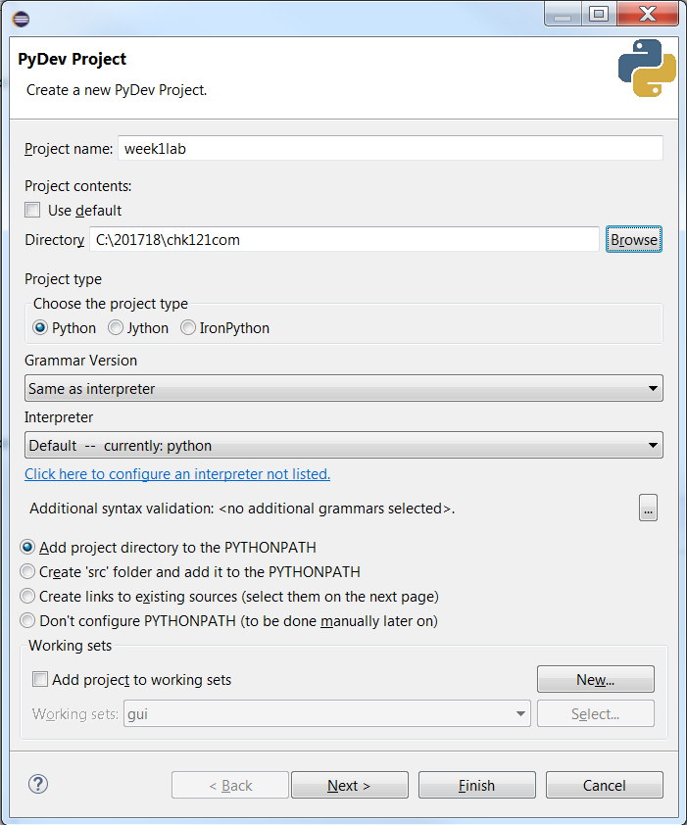
Task: Check Add project to working sets
Action: [40, 679]
